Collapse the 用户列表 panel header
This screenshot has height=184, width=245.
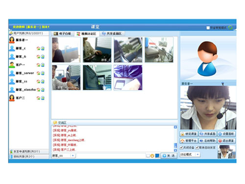[x=29, y=33]
